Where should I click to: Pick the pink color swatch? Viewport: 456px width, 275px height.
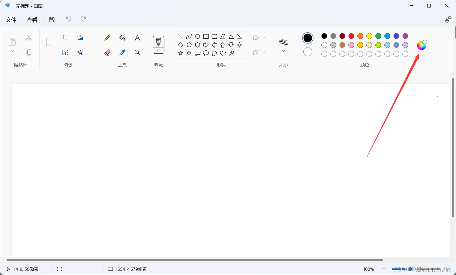tap(351, 45)
